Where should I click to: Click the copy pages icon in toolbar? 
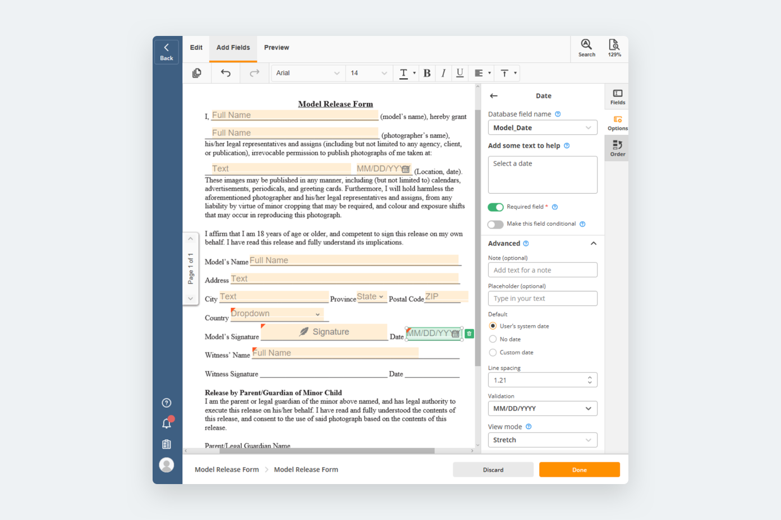tap(197, 73)
